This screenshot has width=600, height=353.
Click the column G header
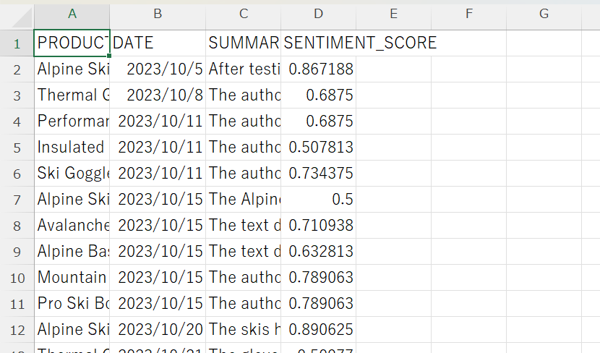click(544, 14)
